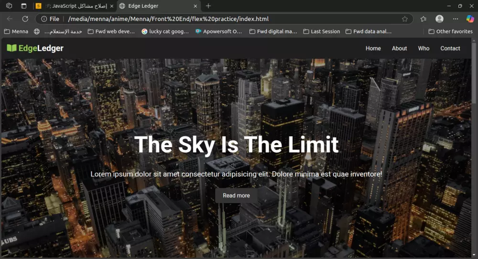The image size is (478, 259).
Task: View site information File icon
Action: click(50, 19)
